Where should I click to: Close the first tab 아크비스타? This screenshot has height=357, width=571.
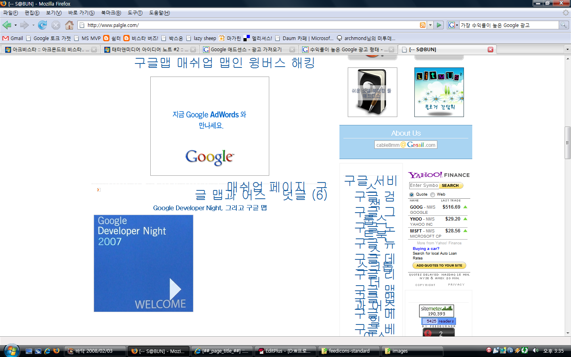point(94,50)
